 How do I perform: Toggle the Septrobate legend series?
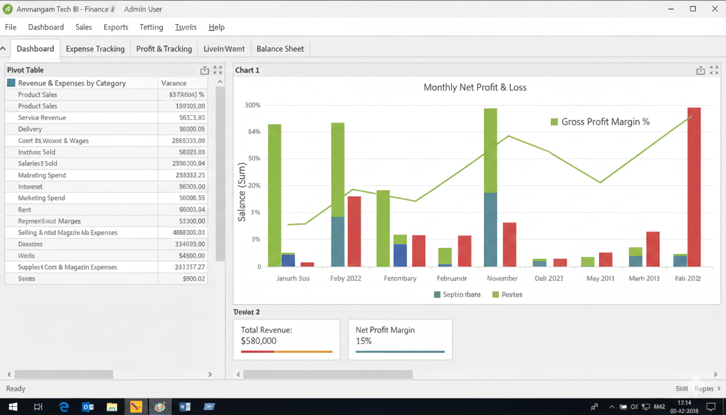pos(437,294)
